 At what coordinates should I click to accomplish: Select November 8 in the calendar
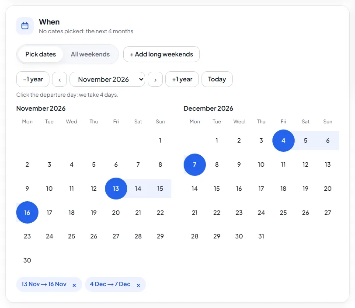tap(160, 164)
